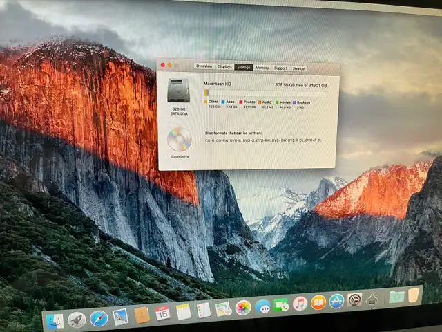Click the 'SuperDrive' label
Viewport: 442px width, 332px height.
point(180,156)
